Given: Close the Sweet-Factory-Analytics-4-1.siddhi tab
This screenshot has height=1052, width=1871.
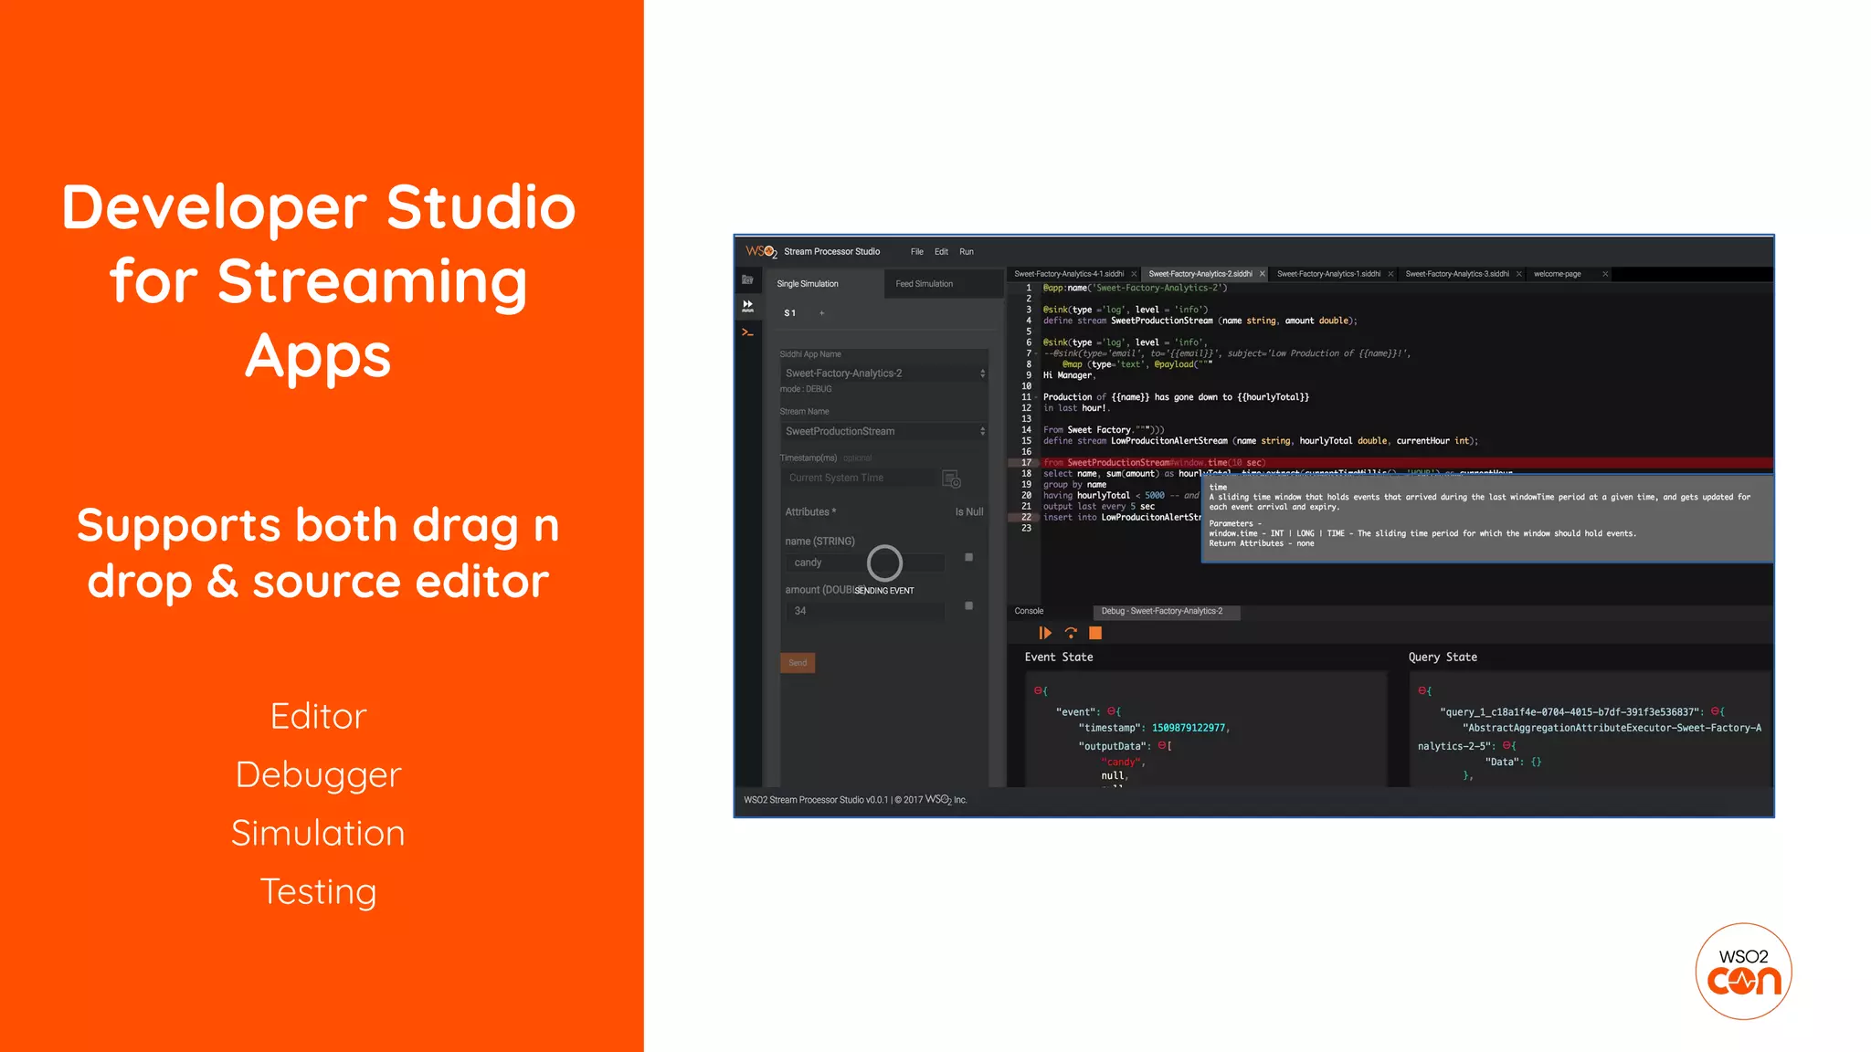Looking at the screenshot, I should click(1134, 274).
